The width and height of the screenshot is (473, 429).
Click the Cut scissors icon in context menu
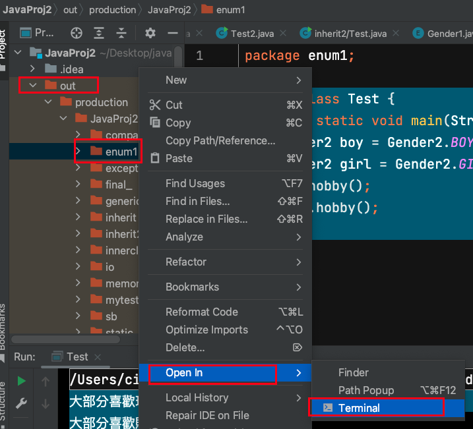point(155,105)
